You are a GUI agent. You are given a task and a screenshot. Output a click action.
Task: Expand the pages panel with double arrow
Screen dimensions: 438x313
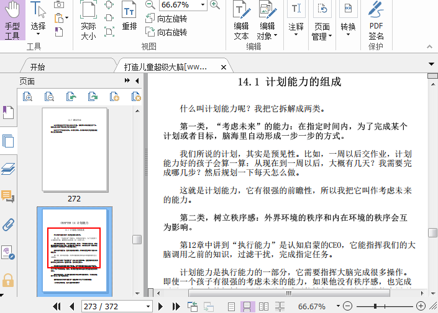(127, 81)
